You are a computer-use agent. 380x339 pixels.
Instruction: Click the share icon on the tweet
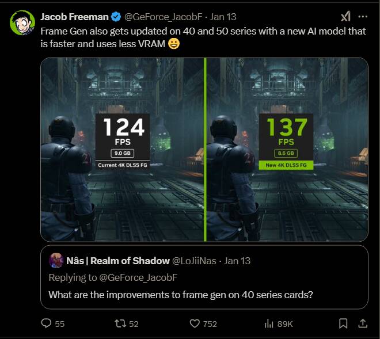pos(362,323)
